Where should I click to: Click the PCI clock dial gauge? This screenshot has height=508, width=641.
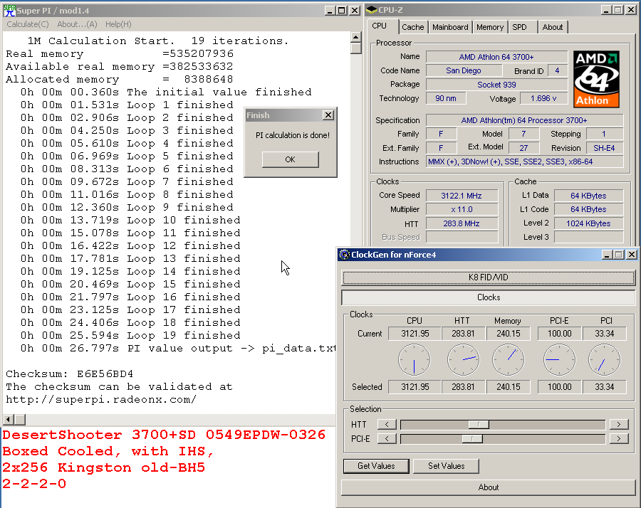[x=604, y=360]
